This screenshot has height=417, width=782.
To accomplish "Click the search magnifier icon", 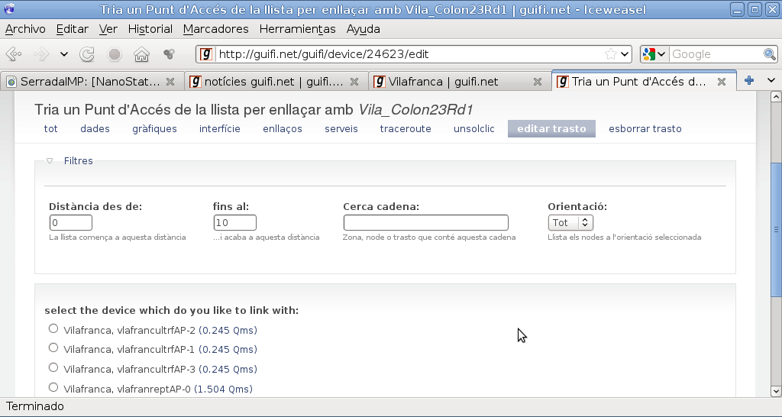I will pos(770,54).
